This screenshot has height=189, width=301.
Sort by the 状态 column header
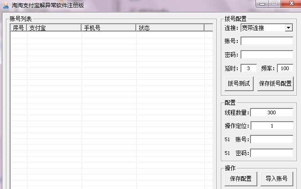click(170, 28)
